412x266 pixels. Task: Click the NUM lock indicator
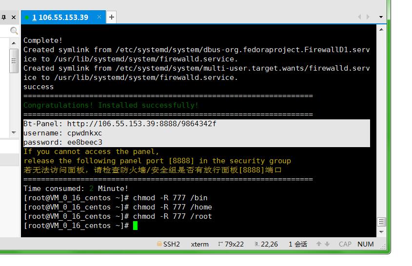365,244
